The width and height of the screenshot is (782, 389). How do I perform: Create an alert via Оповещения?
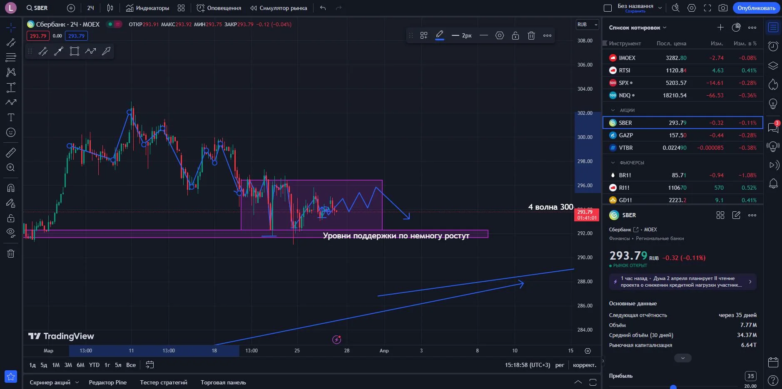tap(219, 8)
